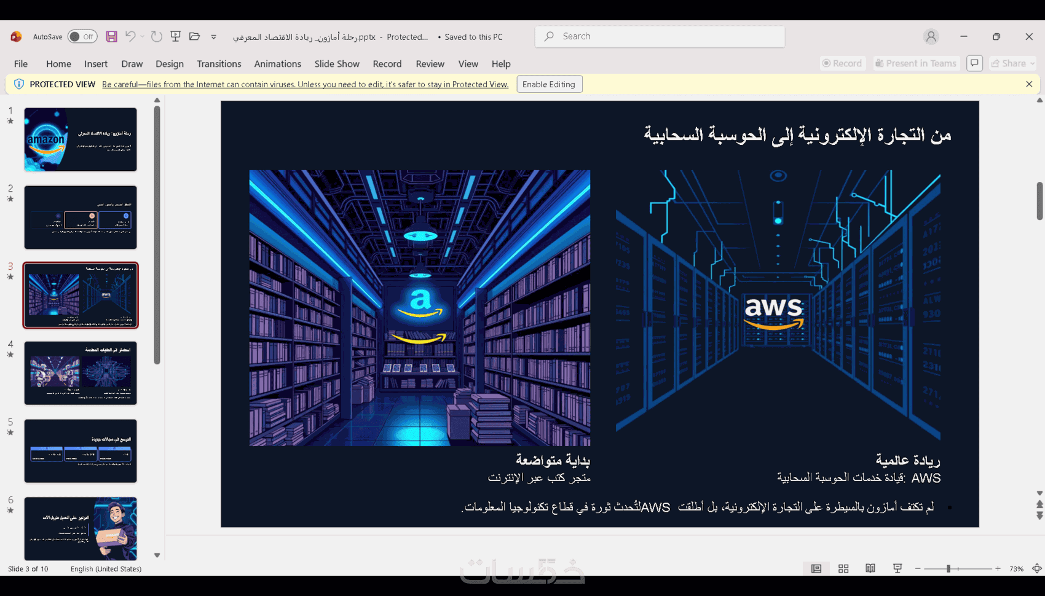Start presentation from beginning icon
Image resolution: width=1045 pixels, height=596 pixels.
coord(176,37)
